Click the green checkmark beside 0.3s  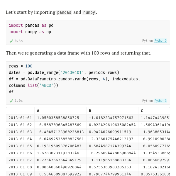coord(11,41)
